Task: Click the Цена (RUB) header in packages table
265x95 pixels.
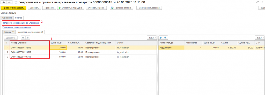Action: tap(58, 43)
